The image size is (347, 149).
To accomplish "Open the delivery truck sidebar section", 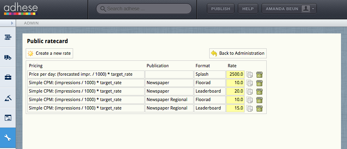I will [8, 58].
